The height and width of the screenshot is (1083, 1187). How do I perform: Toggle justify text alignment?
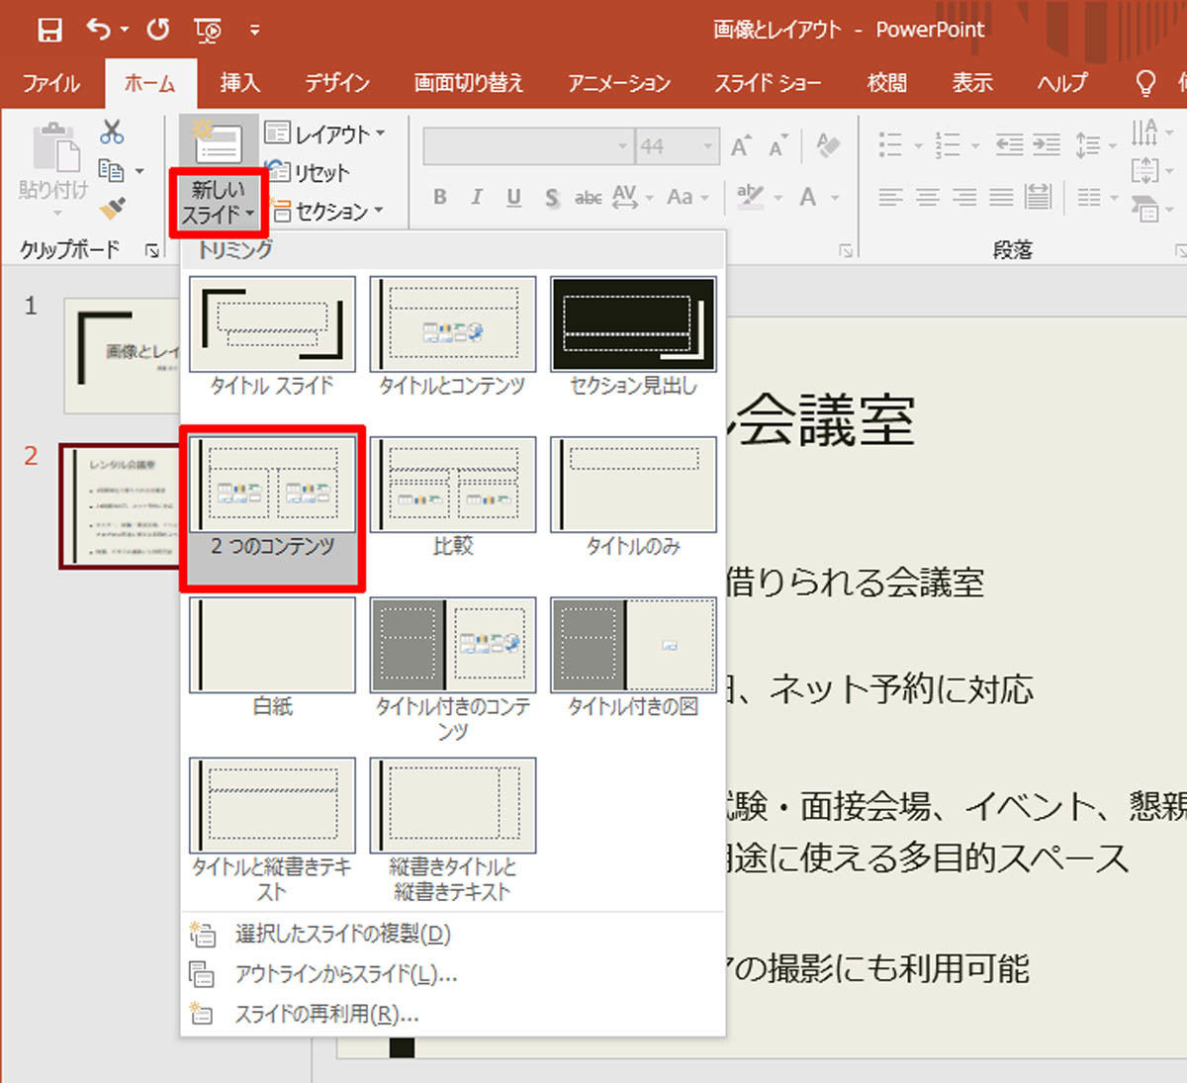click(x=1001, y=197)
